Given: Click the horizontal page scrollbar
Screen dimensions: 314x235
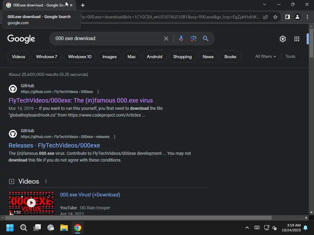Looking at the screenshot, I should 138,218.
